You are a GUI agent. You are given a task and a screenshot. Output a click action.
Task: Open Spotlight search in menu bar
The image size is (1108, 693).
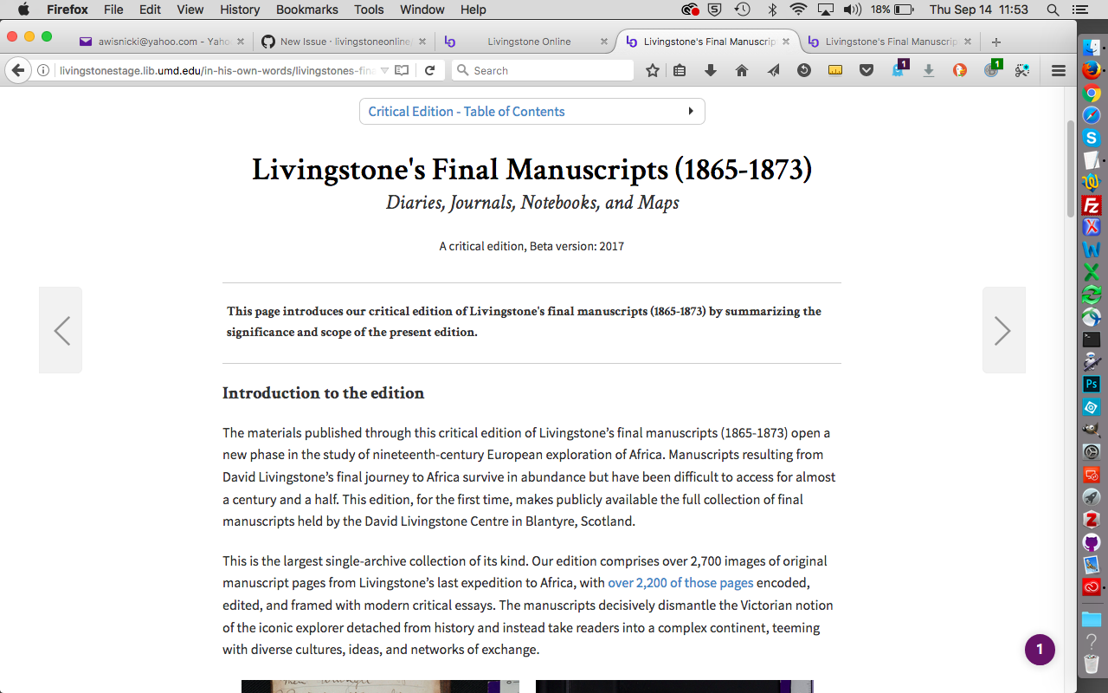1053,10
